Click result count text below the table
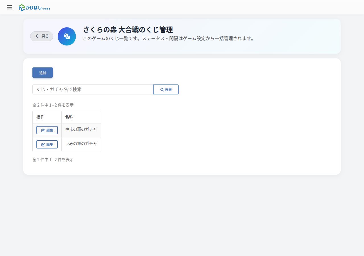The width and height of the screenshot is (364, 256). tap(53, 160)
